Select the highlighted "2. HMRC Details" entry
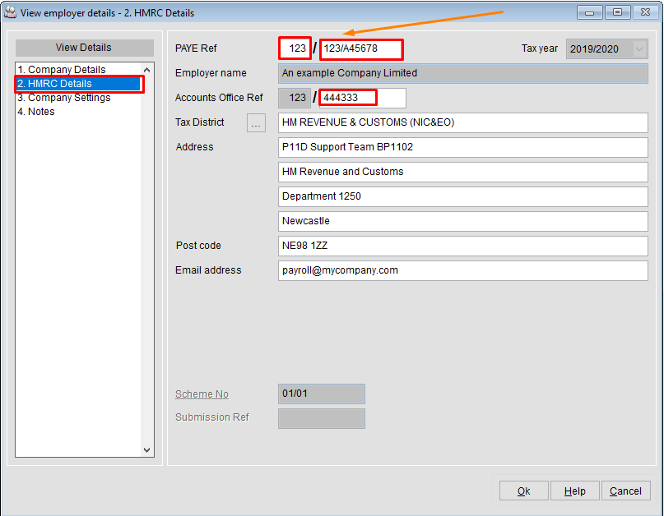This screenshot has height=516, width=664. pos(53,83)
